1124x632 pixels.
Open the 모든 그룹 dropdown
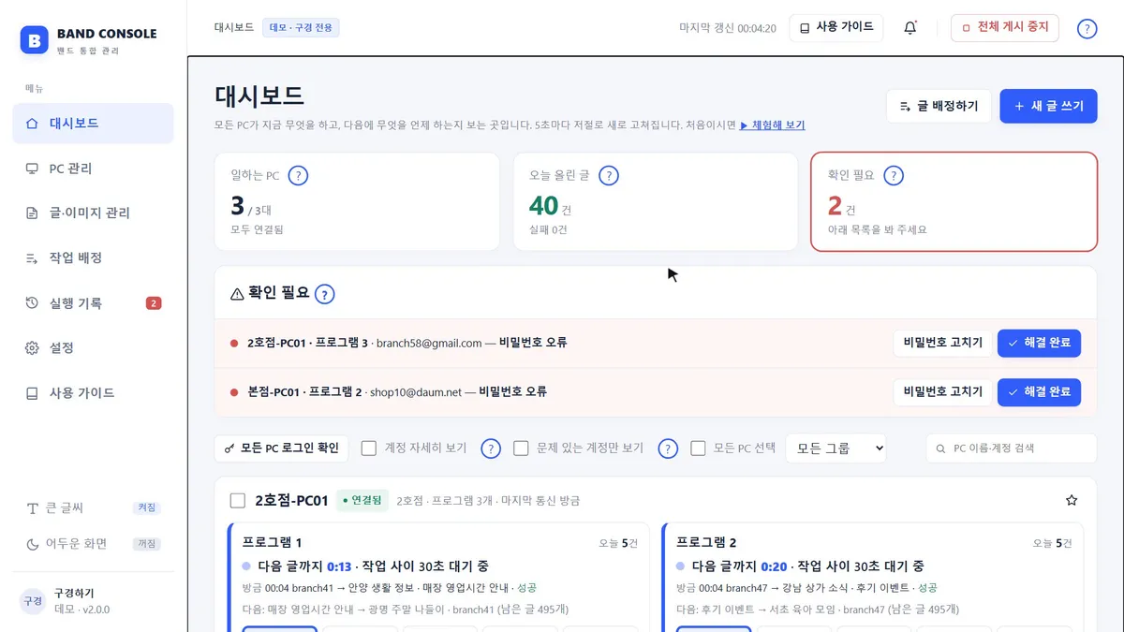coord(836,448)
